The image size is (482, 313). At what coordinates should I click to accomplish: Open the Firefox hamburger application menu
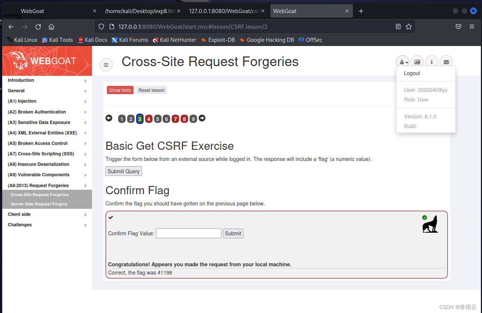tap(472, 27)
